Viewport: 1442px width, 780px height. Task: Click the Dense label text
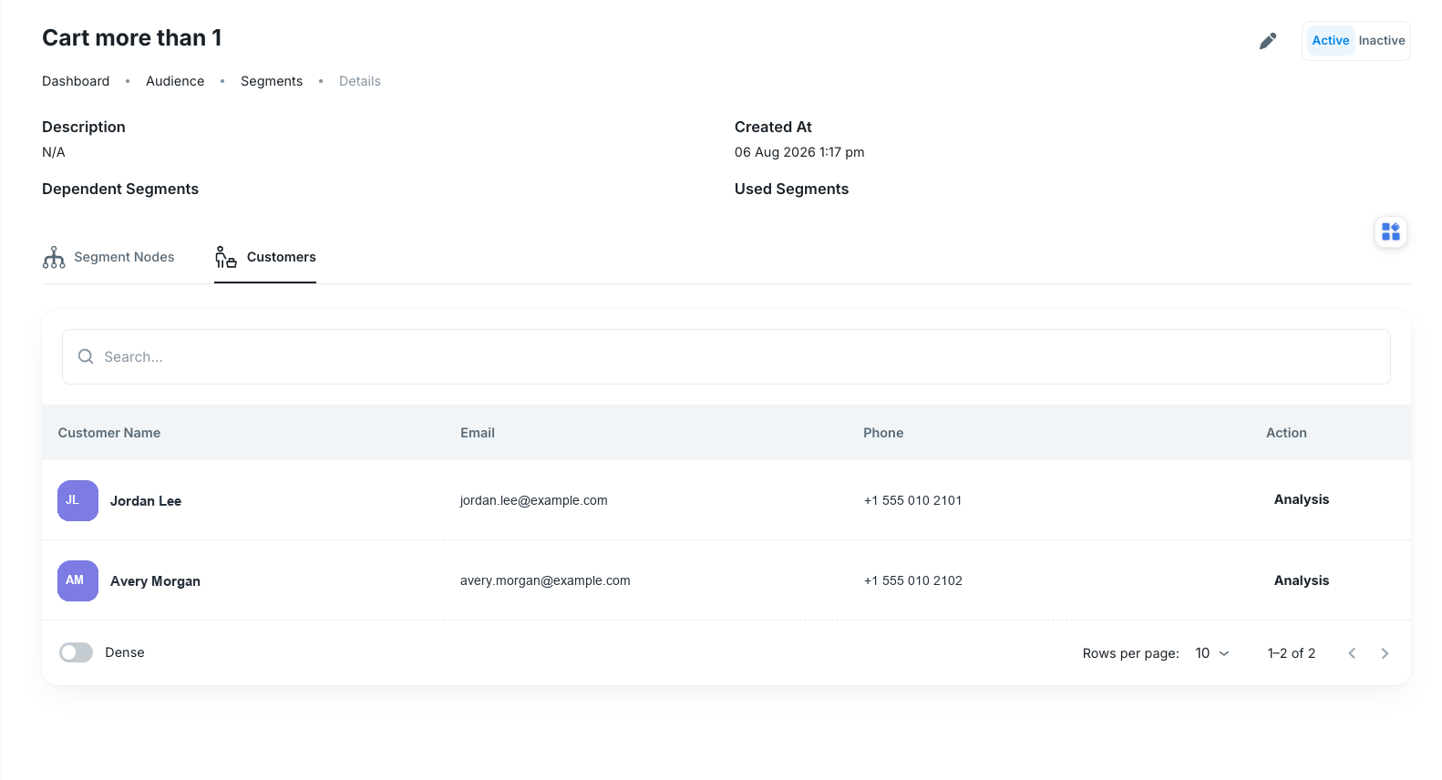(125, 652)
